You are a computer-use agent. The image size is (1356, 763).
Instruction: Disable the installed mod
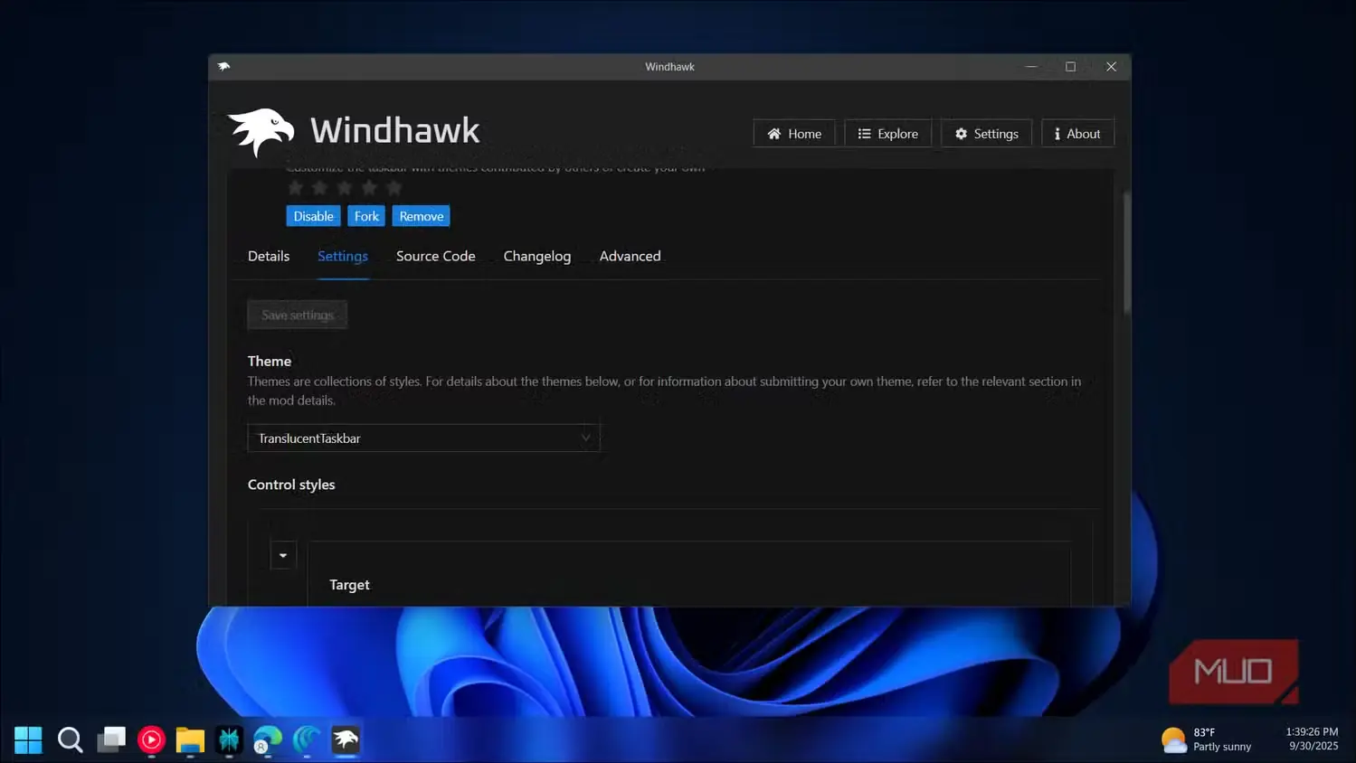click(x=313, y=216)
